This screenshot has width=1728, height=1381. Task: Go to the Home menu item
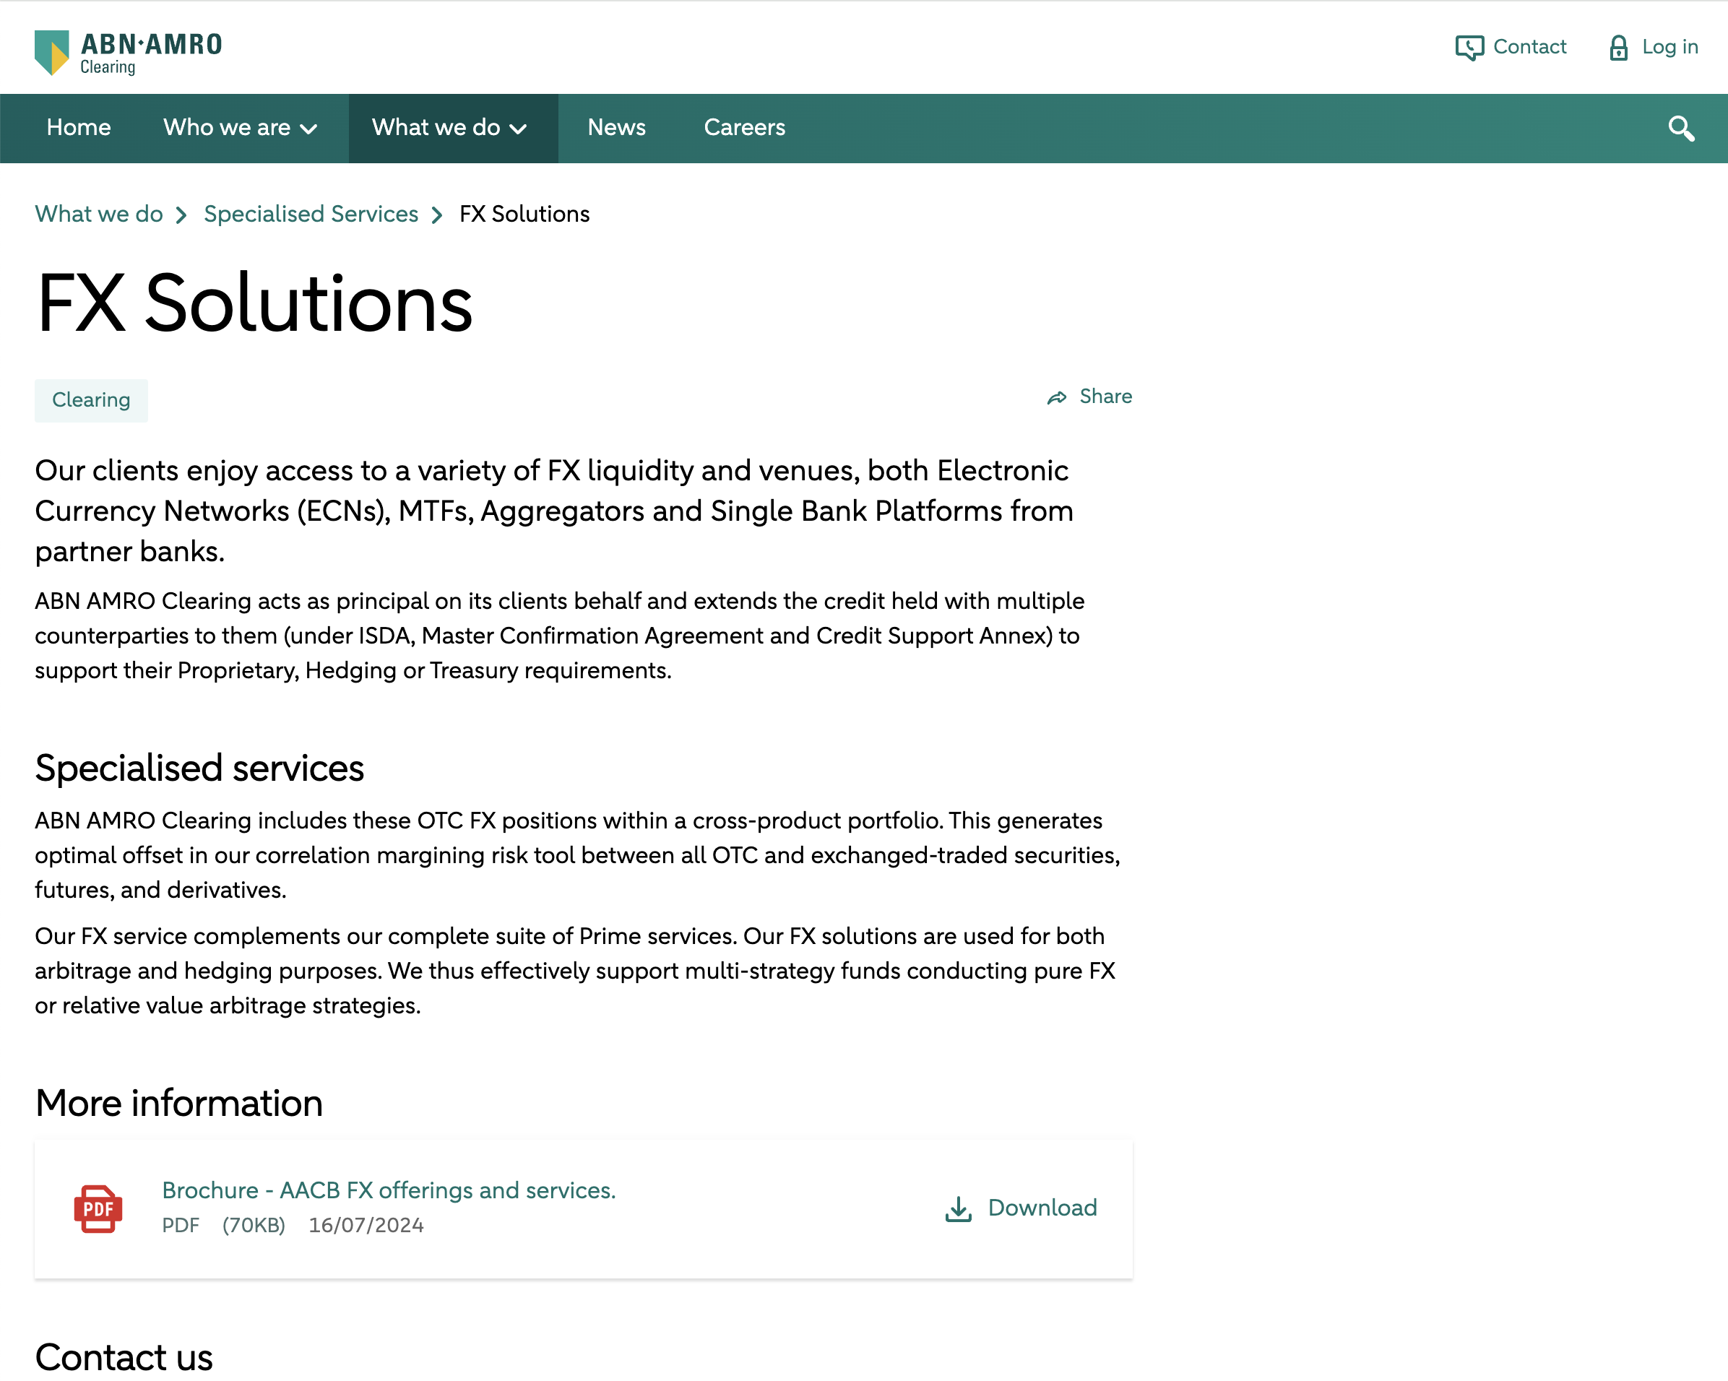point(79,127)
